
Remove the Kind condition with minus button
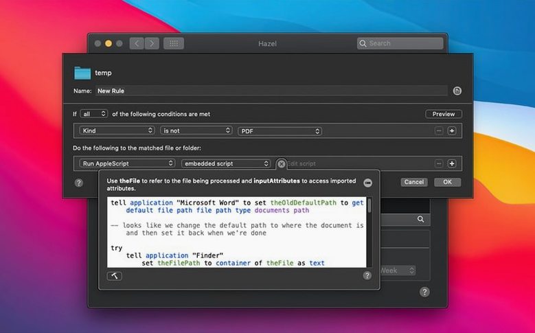click(x=439, y=130)
